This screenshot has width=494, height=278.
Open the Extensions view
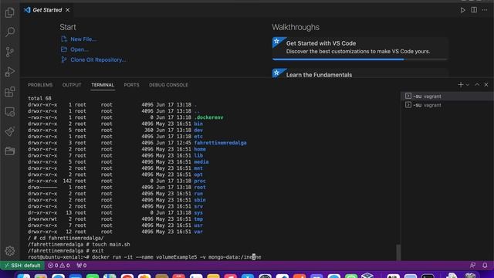pyautogui.click(x=10, y=92)
